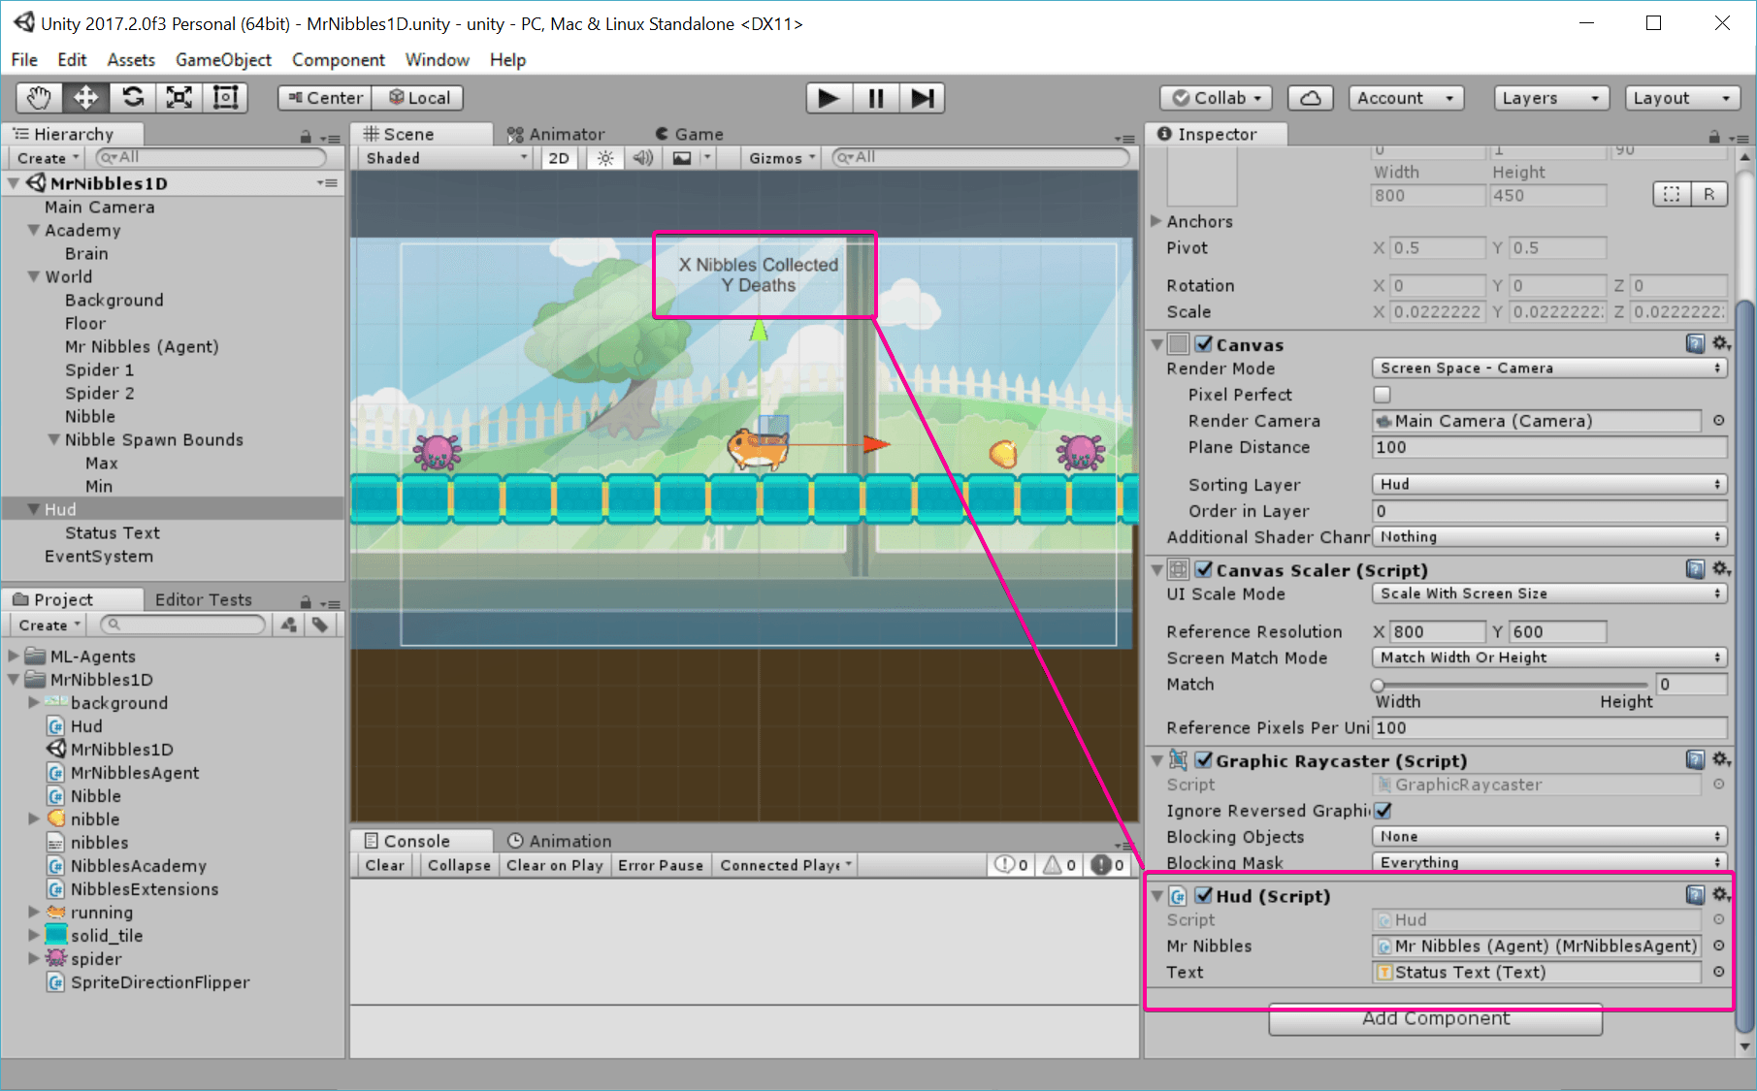
Task: Enable the Pixel Perfect checkbox
Action: 1382,395
